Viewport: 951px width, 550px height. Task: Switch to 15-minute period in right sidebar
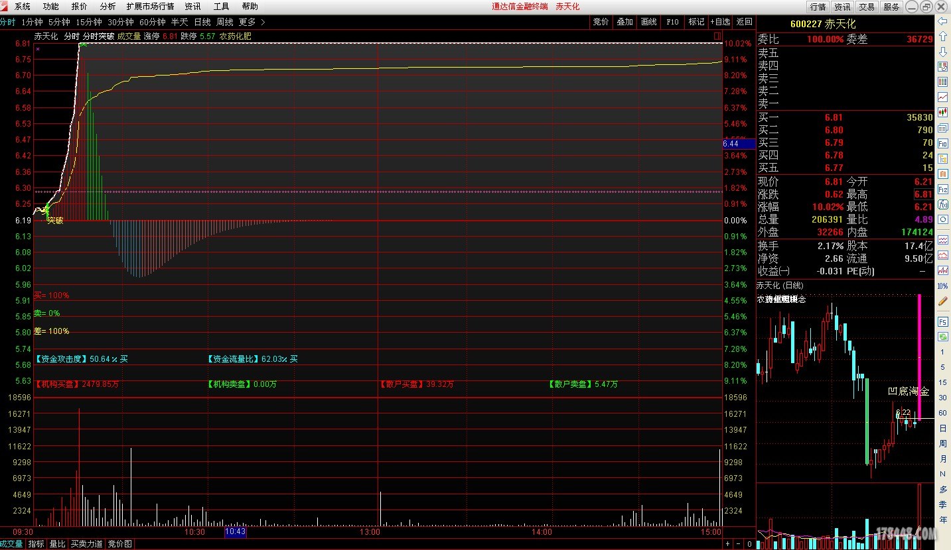(x=942, y=382)
